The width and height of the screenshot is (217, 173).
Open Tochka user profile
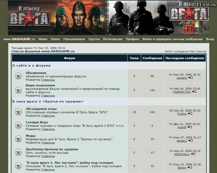coord(182,114)
